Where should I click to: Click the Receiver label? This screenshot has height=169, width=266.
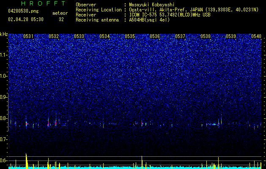tap(86, 15)
